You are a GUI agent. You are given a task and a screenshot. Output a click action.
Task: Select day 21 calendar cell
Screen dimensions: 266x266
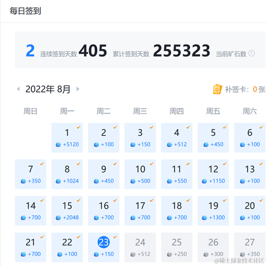pyautogui.click(x=31, y=247)
